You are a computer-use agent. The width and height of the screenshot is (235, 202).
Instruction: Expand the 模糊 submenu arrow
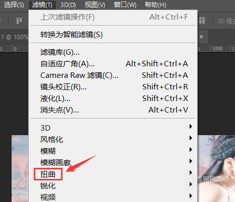[191, 149]
